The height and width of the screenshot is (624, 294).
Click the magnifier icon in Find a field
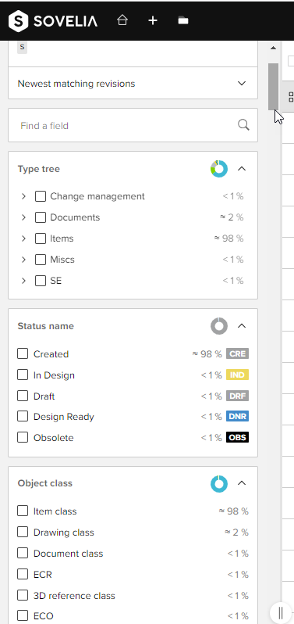coord(243,125)
